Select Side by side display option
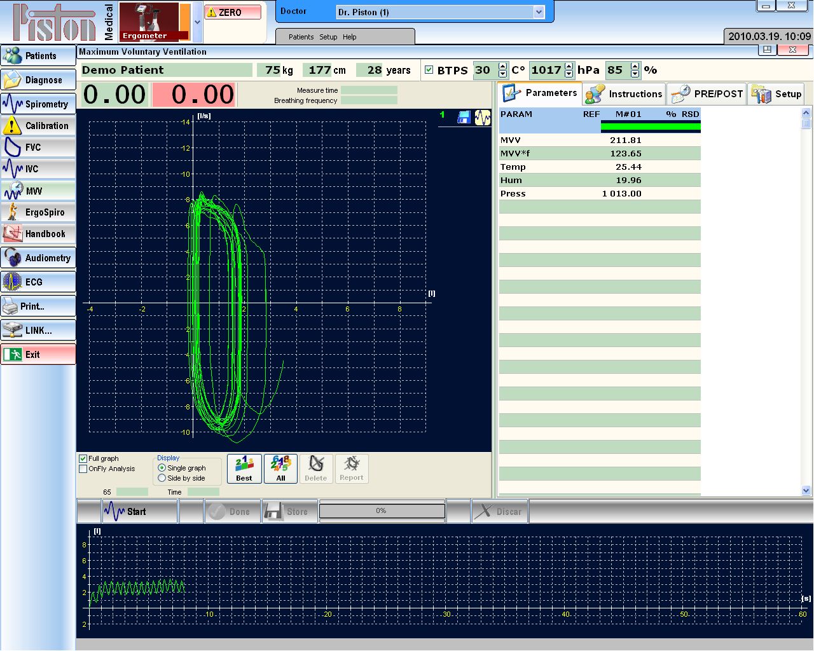 pyautogui.click(x=162, y=478)
